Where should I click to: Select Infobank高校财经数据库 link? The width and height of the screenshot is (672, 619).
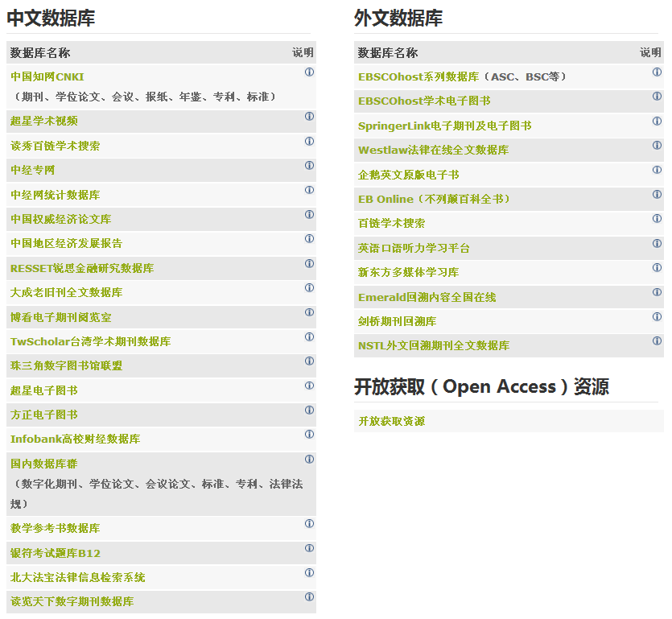[75, 439]
